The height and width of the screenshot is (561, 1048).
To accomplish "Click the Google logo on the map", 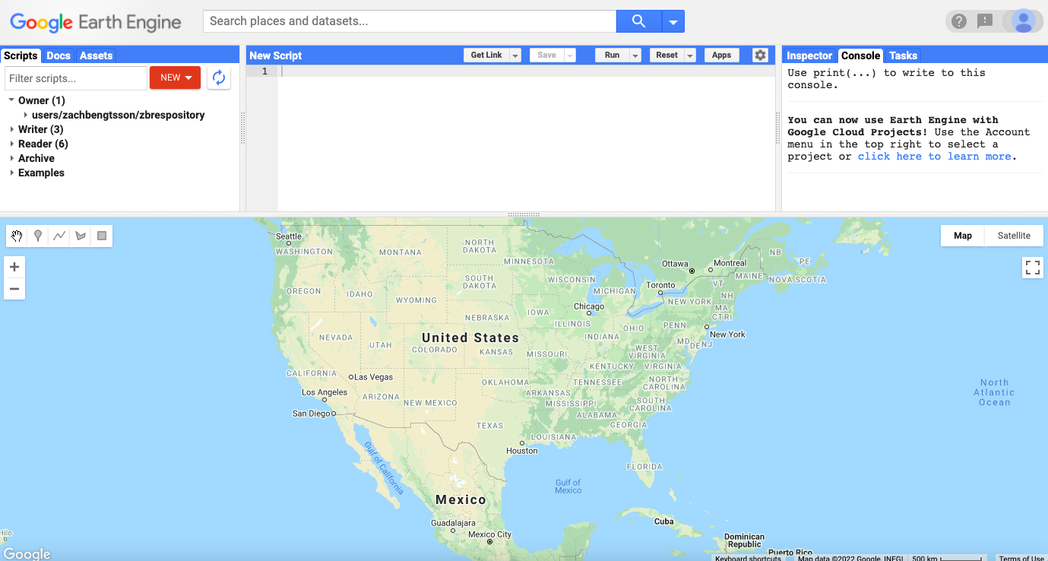I will click(x=27, y=553).
